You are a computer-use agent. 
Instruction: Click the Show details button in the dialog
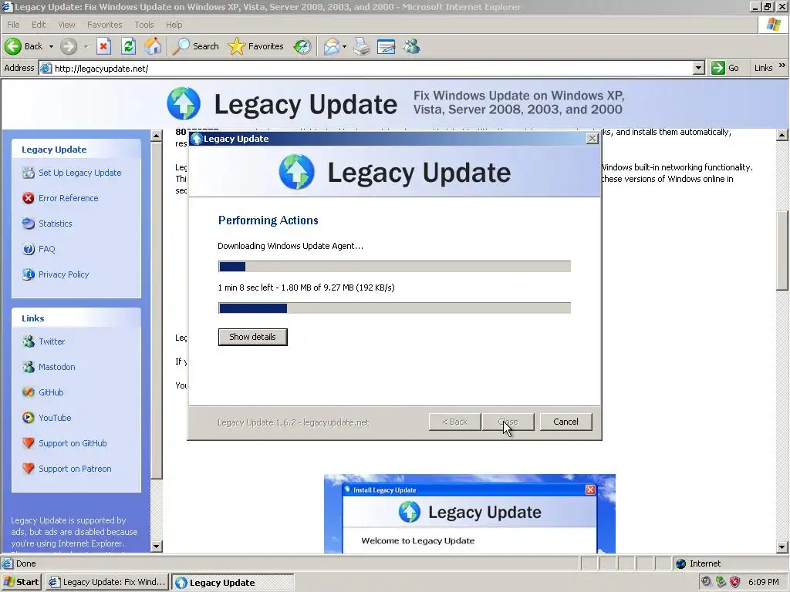pos(252,337)
